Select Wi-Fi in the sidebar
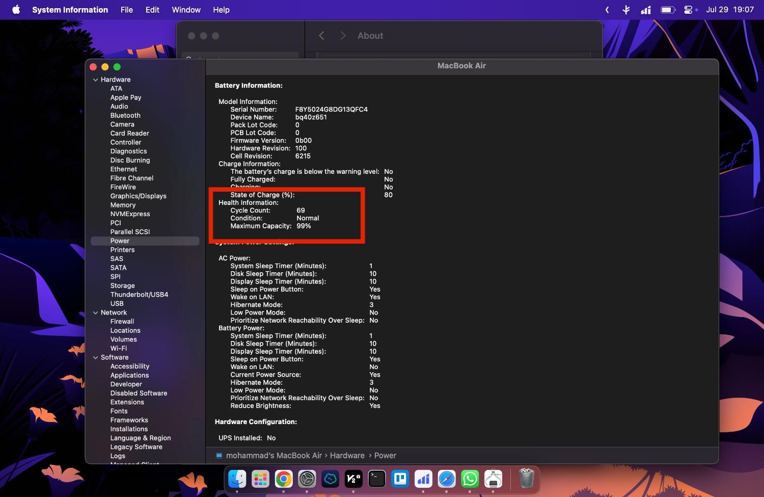The height and width of the screenshot is (497, 764). click(119, 348)
